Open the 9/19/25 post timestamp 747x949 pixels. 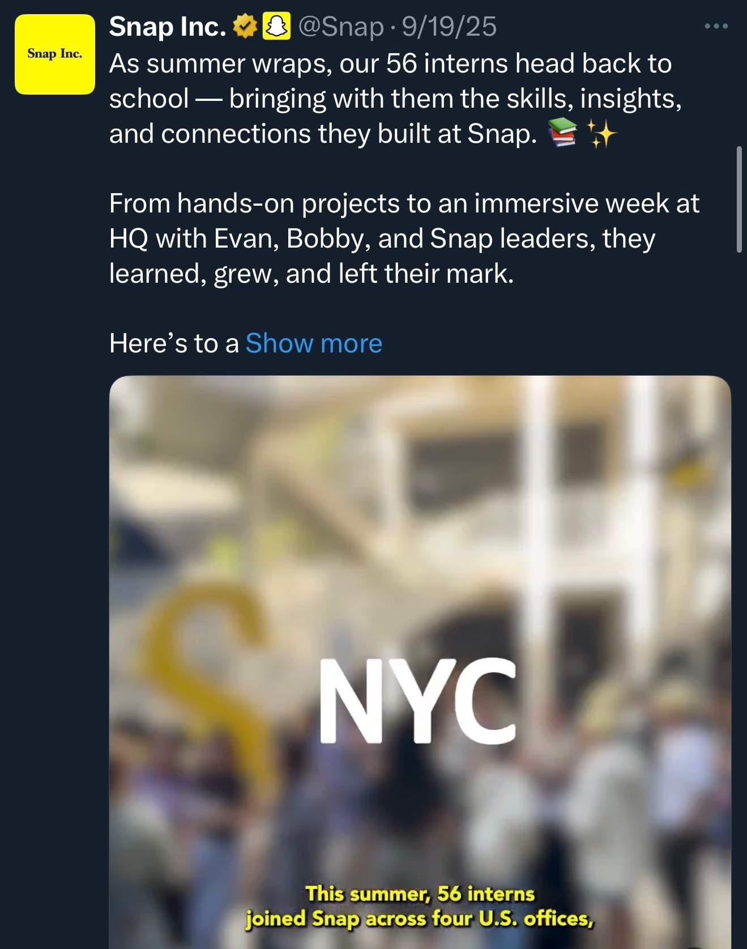click(x=449, y=27)
